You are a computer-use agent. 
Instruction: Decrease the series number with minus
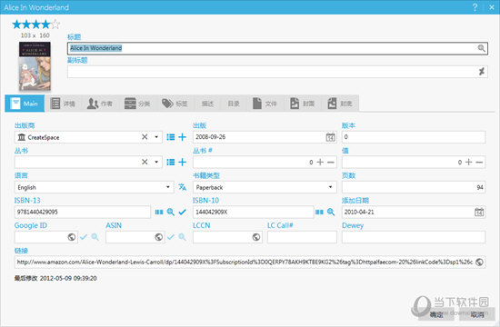(331, 163)
